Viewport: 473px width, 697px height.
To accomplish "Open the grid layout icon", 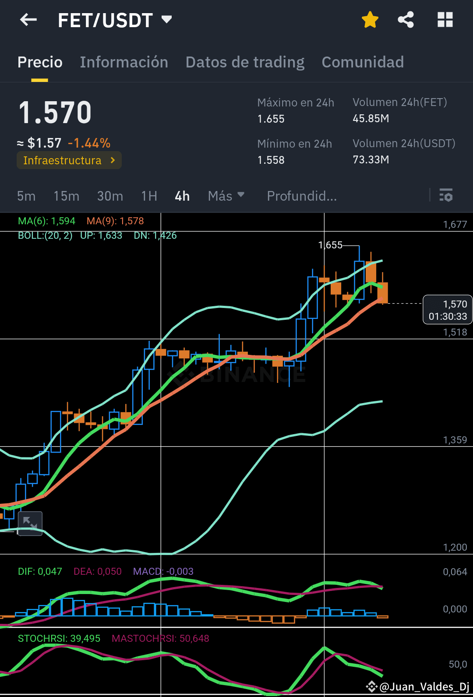I will pyautogui.click(x=445, y=20).
